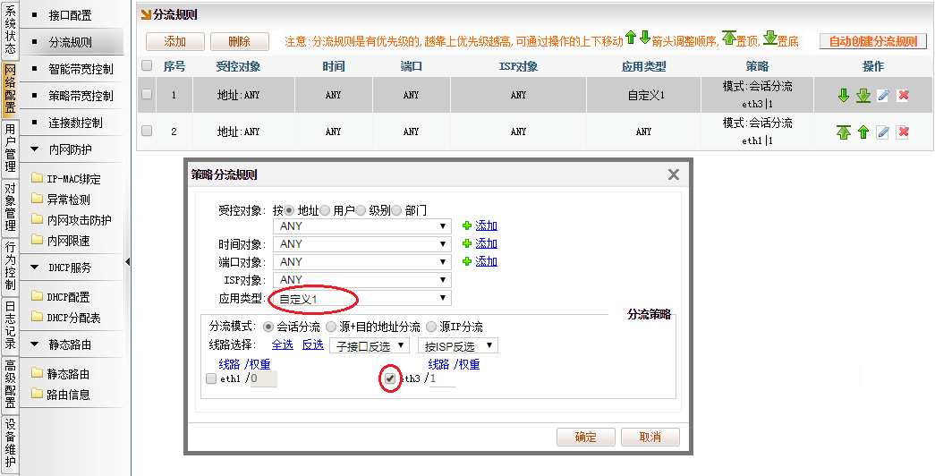
Task: Open the 应用类型 dropdown showing 自定义1
Action: pos(363,298)
